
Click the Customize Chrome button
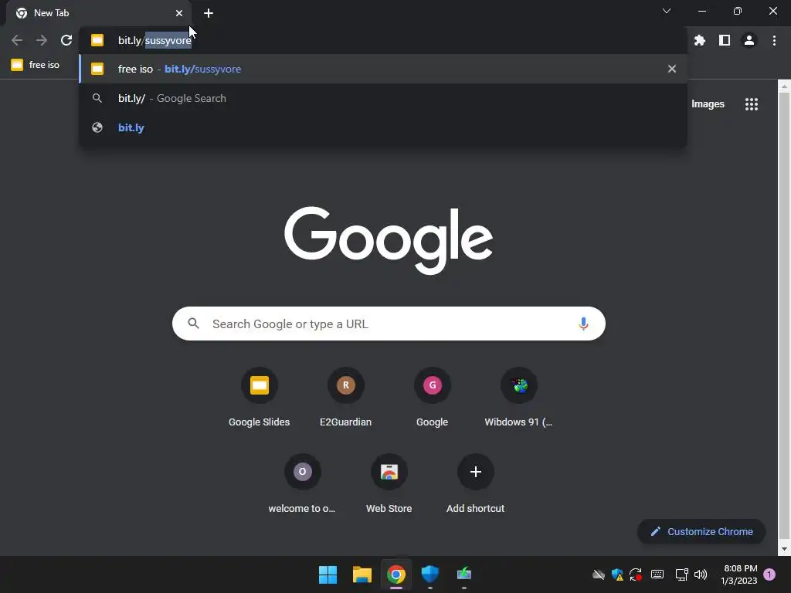[701, 531]
